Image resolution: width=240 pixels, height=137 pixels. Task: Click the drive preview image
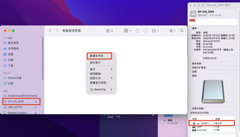pyautogui.click(x=213, y=91)
